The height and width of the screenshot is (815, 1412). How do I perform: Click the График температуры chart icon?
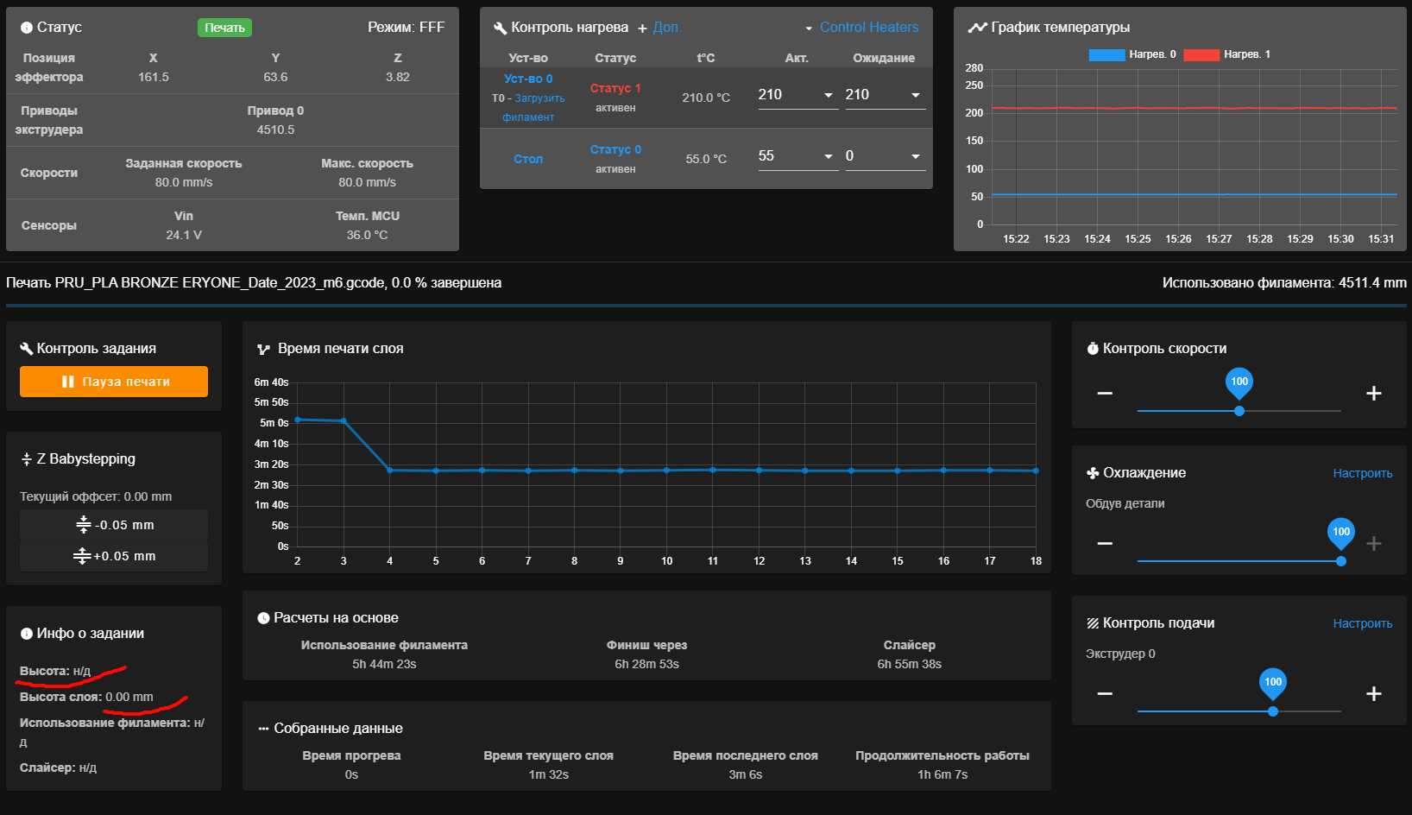977,28
